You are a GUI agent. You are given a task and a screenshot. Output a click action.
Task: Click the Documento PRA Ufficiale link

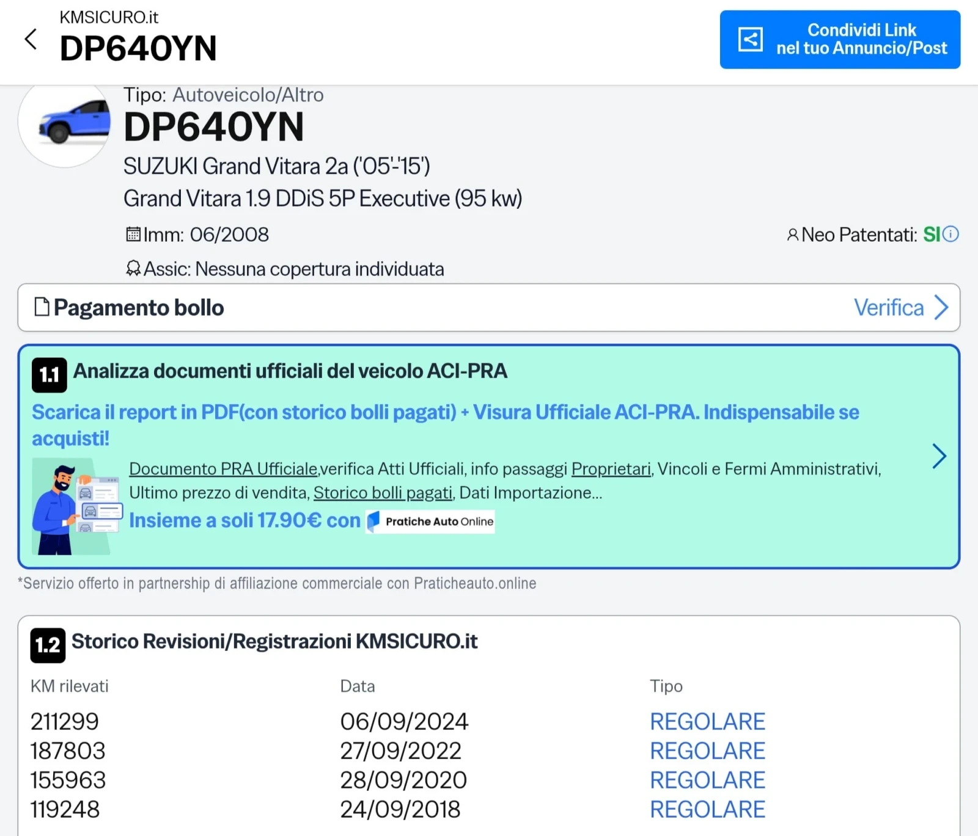[223, 469]
